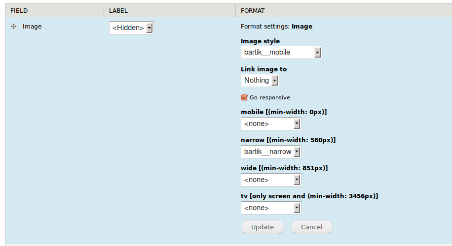Click the "Image style" heading text
The width and height of the screenshot is (452, 246).
click(x=260, y=41)
